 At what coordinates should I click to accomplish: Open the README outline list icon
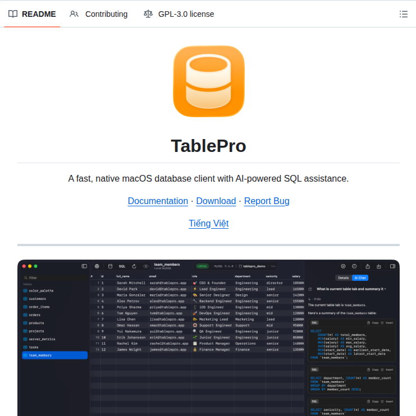click(403, 14)
